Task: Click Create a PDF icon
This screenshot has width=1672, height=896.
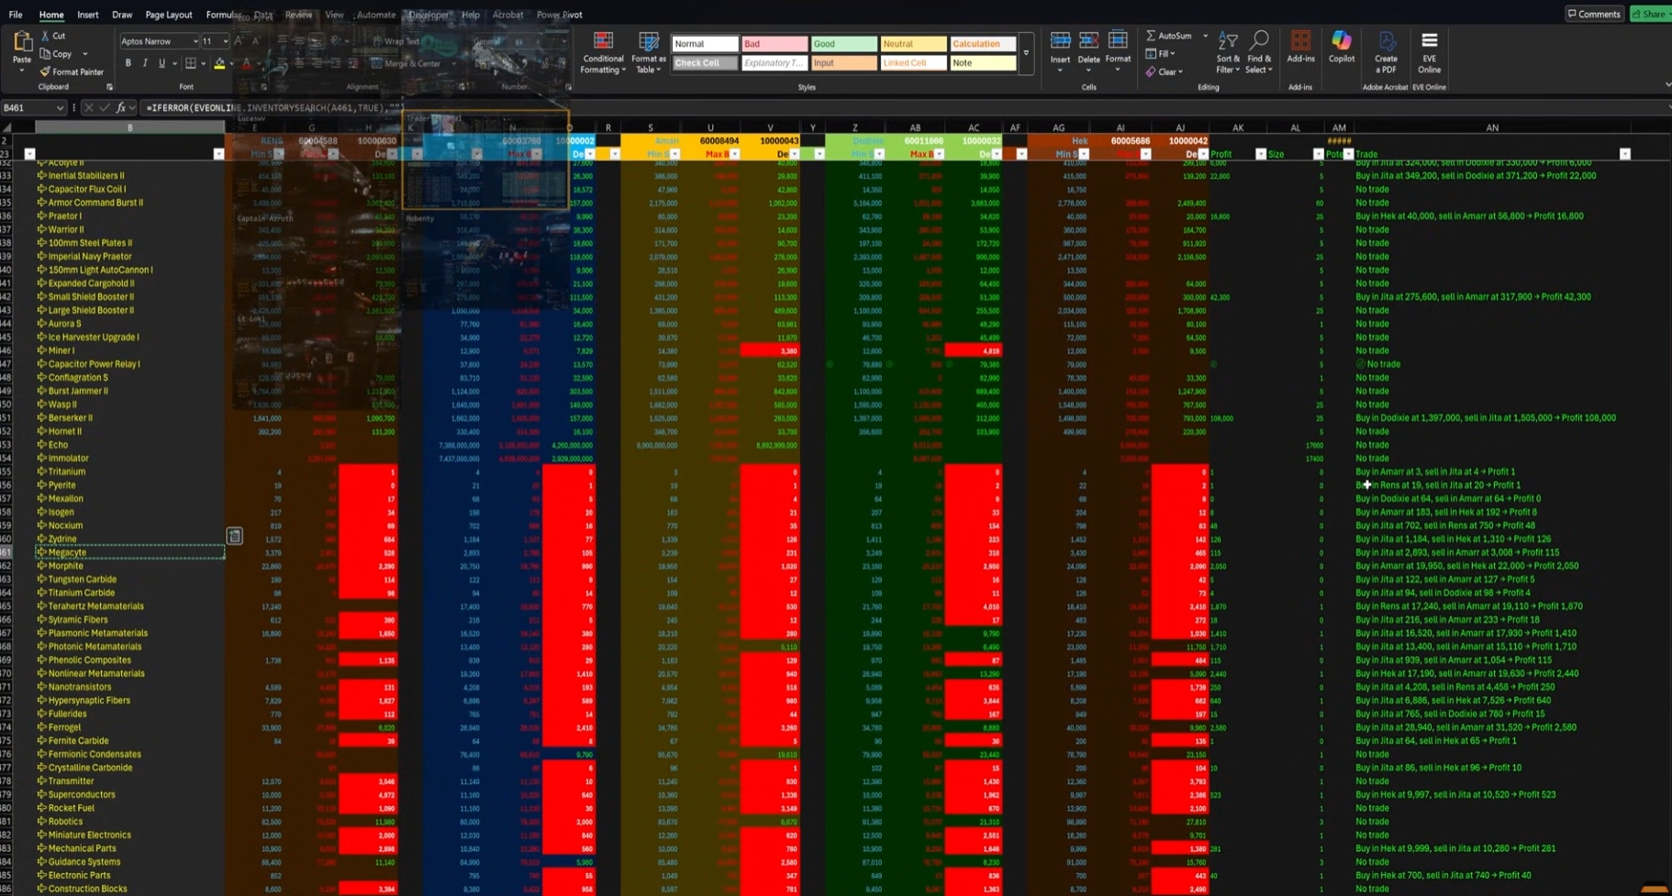Action: pos(1386,52)
